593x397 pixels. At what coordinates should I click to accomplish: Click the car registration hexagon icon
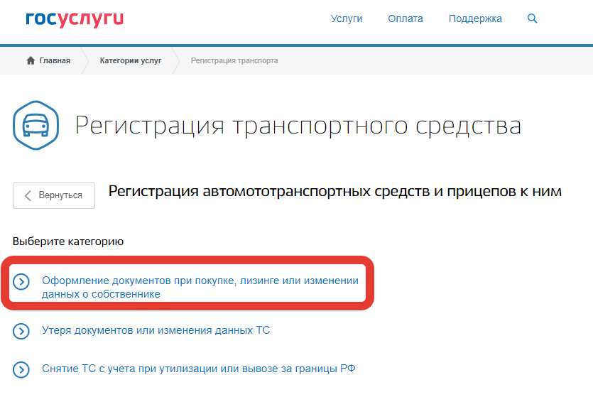[36, 125]
